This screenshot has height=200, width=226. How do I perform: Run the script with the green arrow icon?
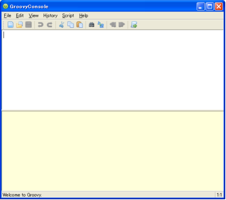(134, 25)
